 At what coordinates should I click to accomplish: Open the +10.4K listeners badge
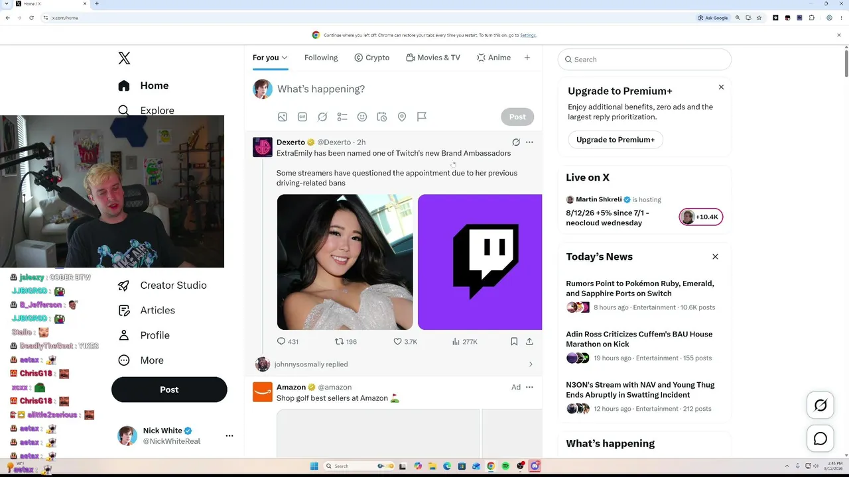(x=701, y=217)
